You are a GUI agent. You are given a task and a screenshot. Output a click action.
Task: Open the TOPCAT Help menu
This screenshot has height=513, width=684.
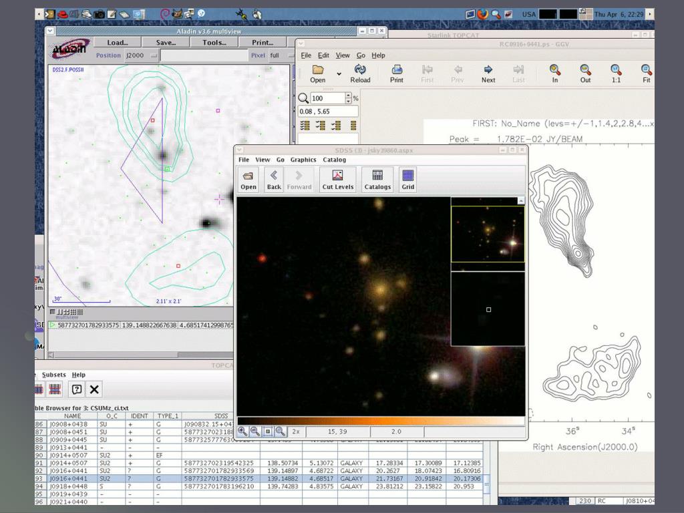pyautogui.click(x=79, y=375)
